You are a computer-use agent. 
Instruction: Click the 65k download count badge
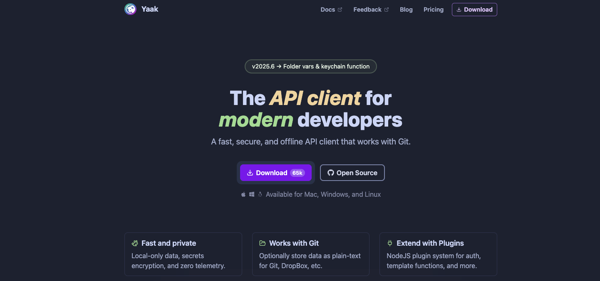pyautogui.click(x=298, y=173)
